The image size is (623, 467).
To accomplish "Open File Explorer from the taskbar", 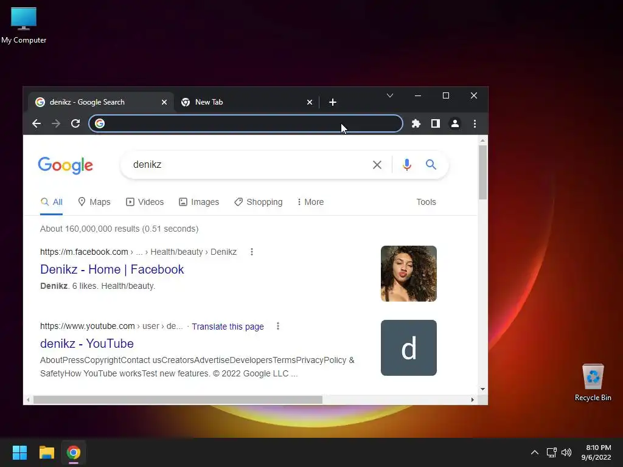I will pyautogui.click(x=46, y=452).
